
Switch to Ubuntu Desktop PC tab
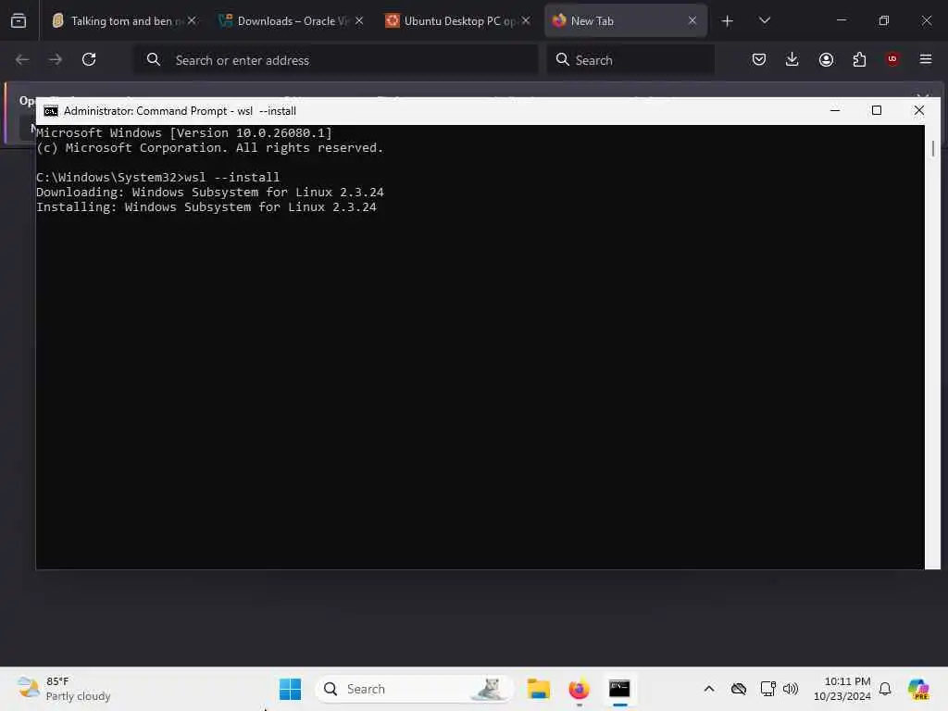tap(457, 20)
